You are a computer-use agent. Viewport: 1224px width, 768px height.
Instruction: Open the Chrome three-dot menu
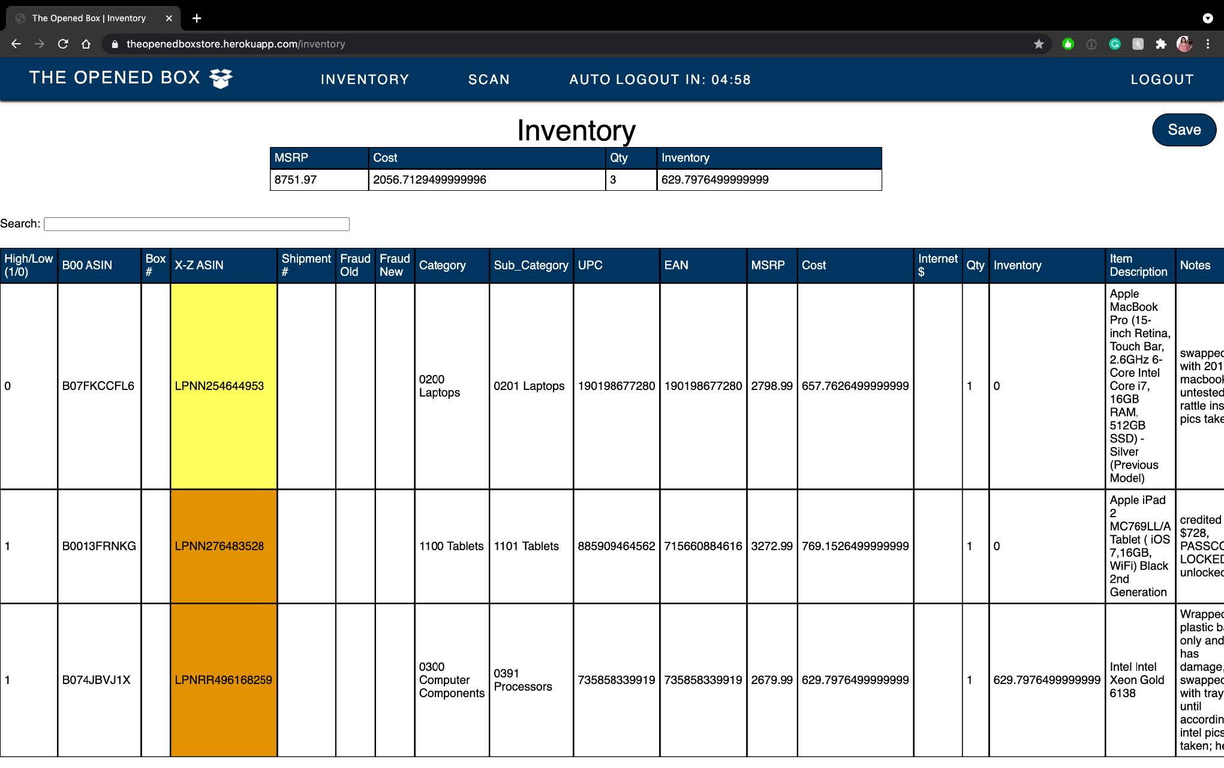coord(1208,44)
